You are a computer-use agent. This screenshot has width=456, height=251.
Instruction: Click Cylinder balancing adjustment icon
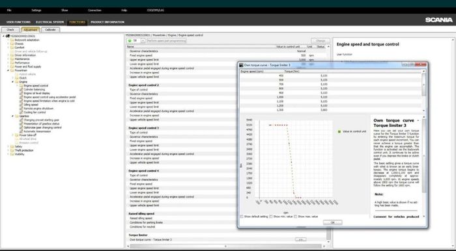(x=21, y=90)
